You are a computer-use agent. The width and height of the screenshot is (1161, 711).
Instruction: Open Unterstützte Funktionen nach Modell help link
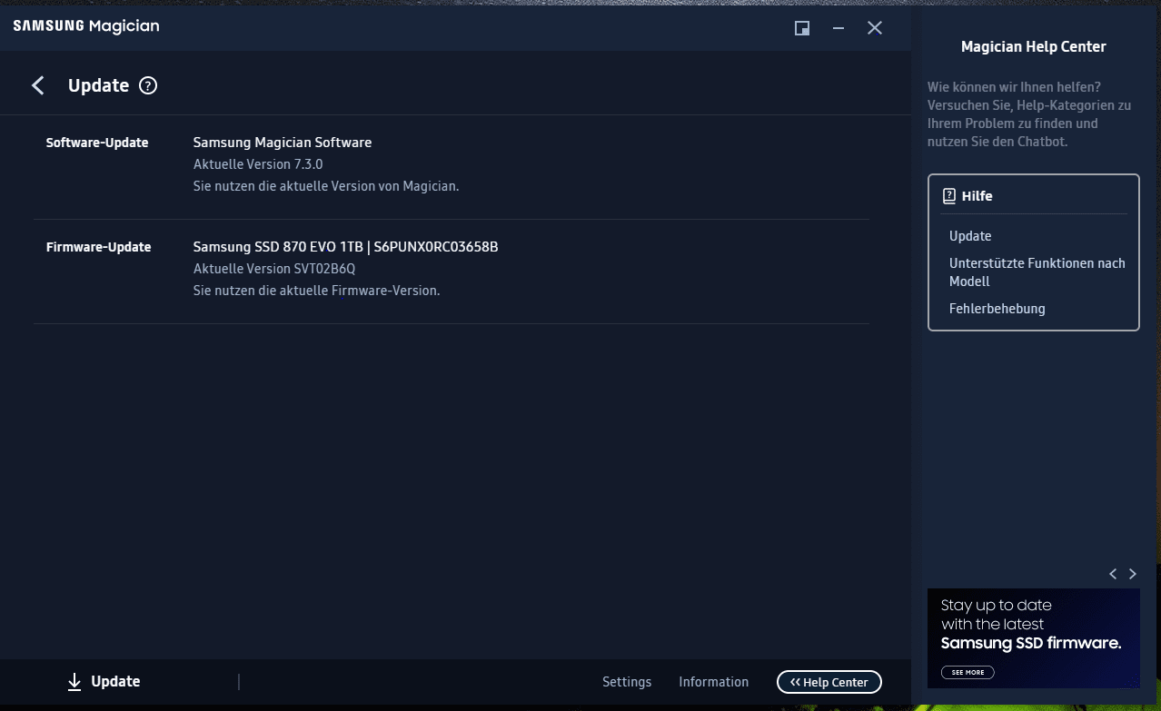click(1037, 272)
